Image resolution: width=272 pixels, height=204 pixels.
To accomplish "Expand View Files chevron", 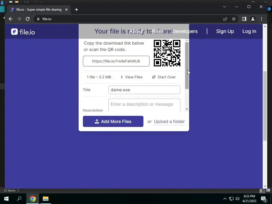I will click(122, 77).
